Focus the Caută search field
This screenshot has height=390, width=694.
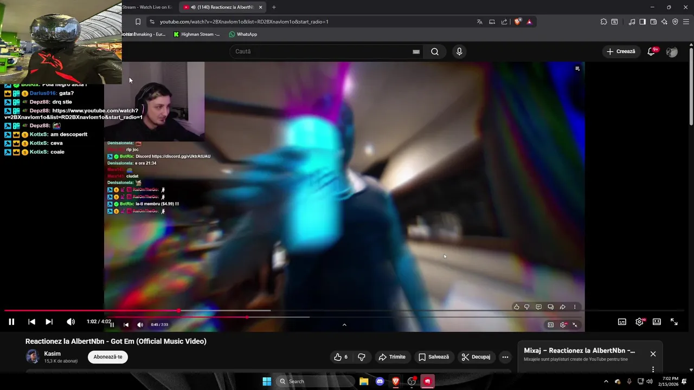[323, 51]
